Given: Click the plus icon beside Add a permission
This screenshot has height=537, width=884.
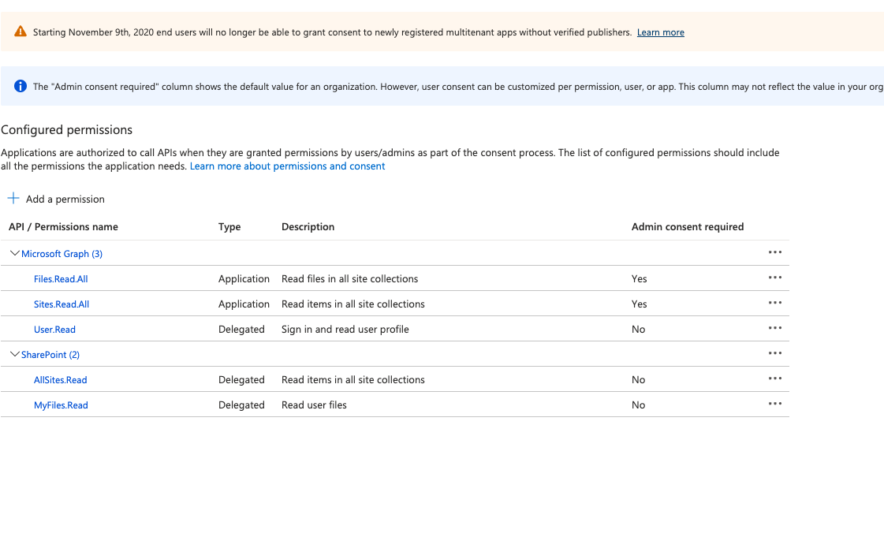Looking at the screenshot, I should [x=12, y=198].
